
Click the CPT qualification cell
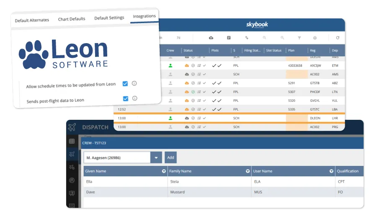coord(341,182)
